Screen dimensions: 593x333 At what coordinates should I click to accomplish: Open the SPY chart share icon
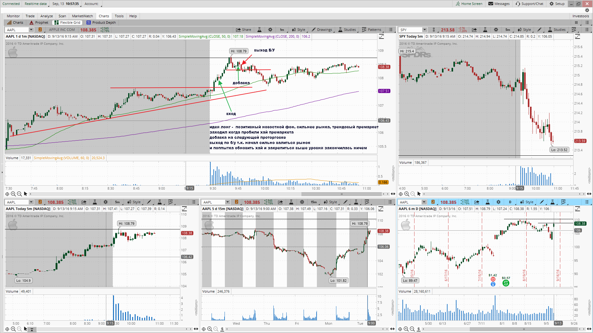[474, 30]
